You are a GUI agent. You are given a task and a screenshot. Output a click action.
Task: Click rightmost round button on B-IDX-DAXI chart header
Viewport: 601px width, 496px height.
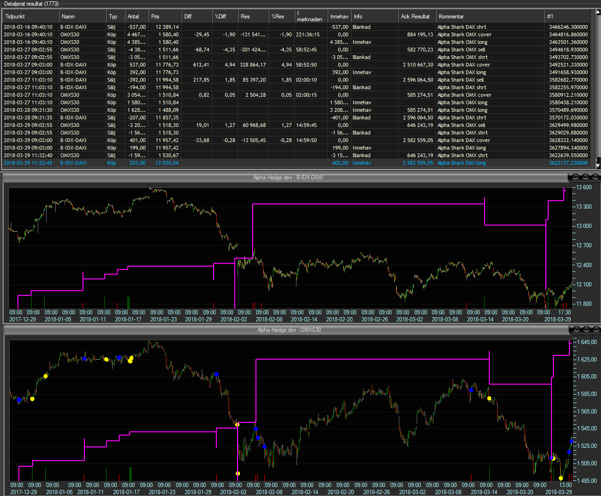[x=595, y=177]
